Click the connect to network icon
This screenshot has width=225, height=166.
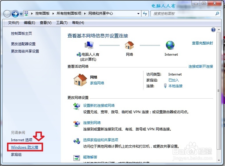click(x=77, y=124)
